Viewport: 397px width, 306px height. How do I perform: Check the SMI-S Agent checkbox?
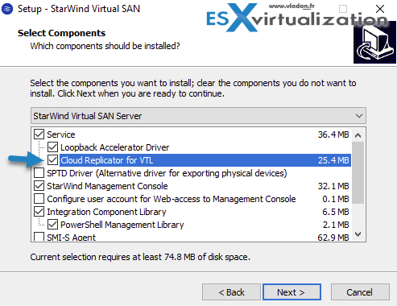(x=39, y=237)
